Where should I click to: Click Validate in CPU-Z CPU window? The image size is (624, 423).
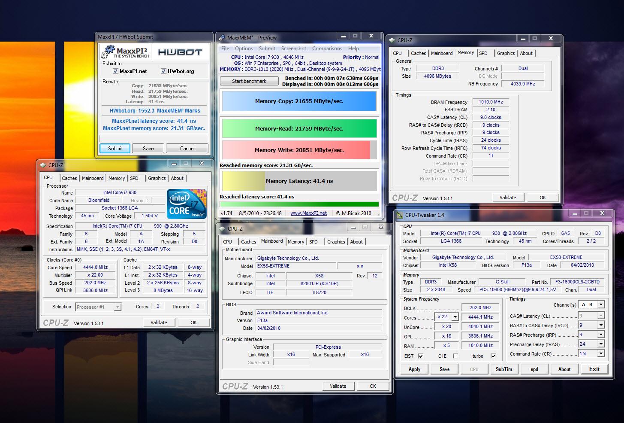tap(159, 323)
